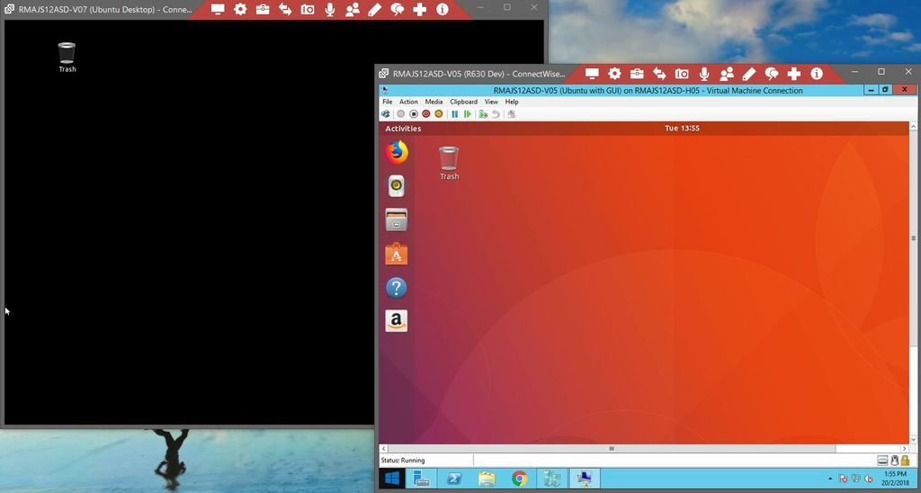Open gear settings menu in V05 ConnectWise toolbar

pos(614,74)
